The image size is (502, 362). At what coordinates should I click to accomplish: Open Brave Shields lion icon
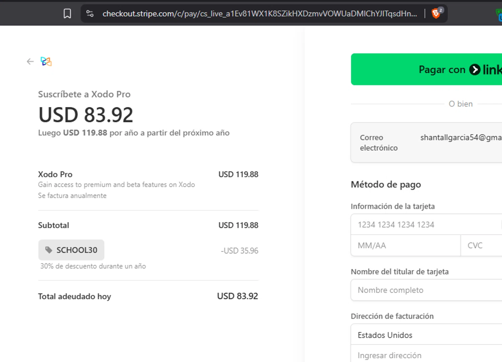(436, 14)
